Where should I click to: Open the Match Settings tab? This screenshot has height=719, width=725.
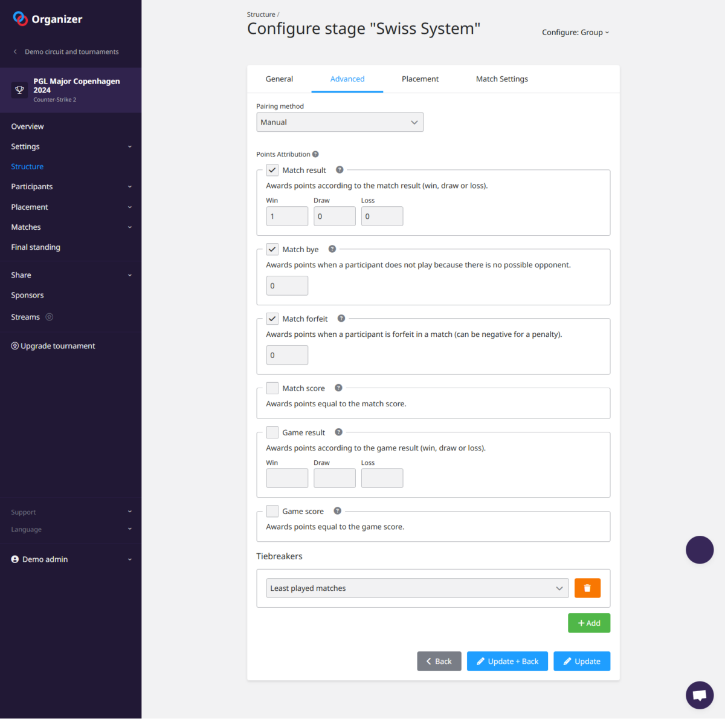tap(501, 79)
